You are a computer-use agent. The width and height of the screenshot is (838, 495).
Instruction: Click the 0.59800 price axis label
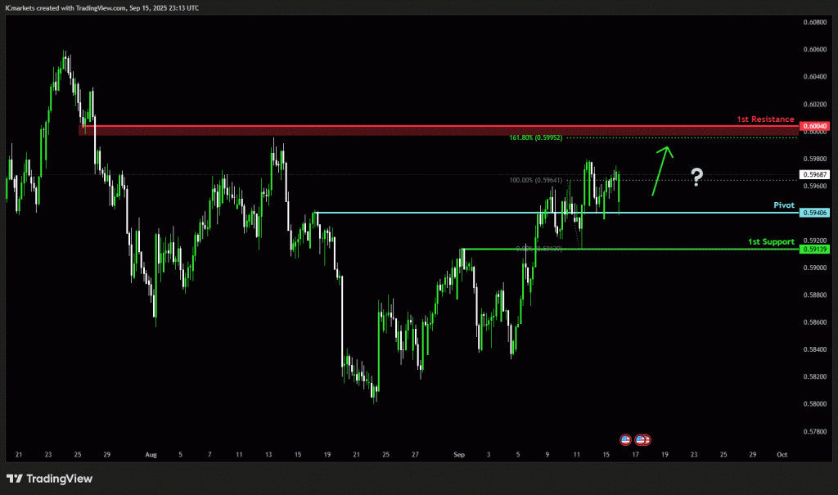tap(814, 159)
